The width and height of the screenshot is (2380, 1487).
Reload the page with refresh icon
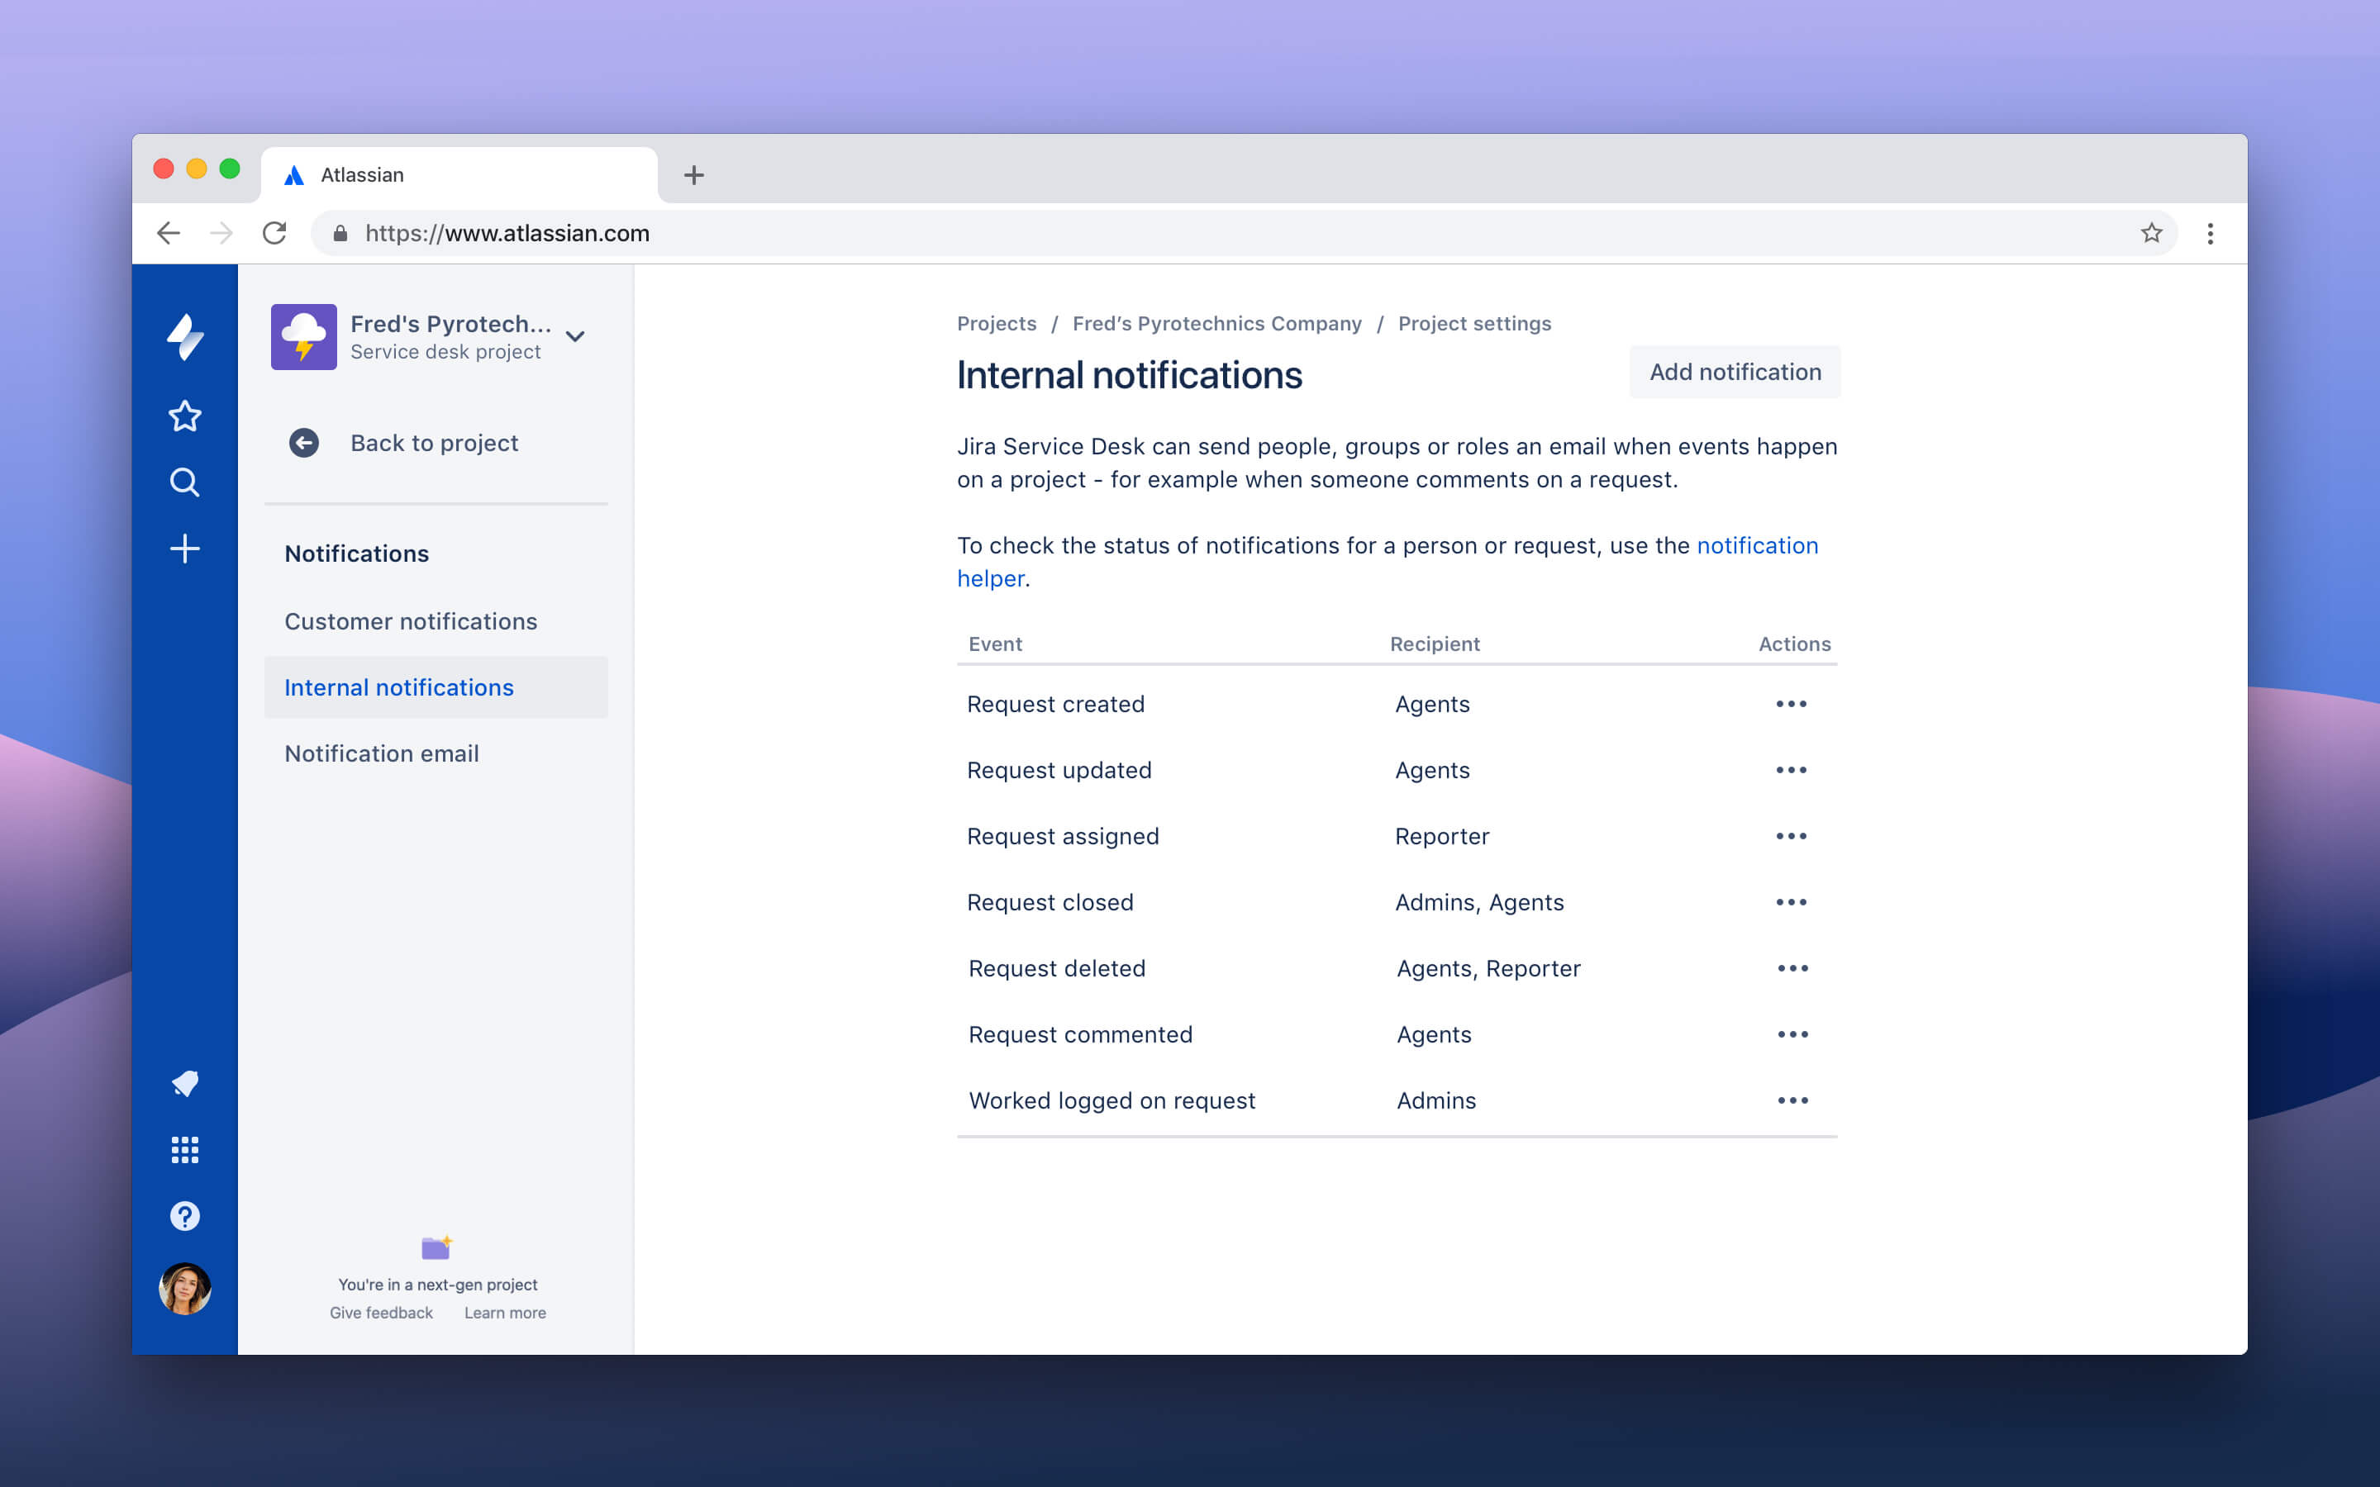click(274, 233)
